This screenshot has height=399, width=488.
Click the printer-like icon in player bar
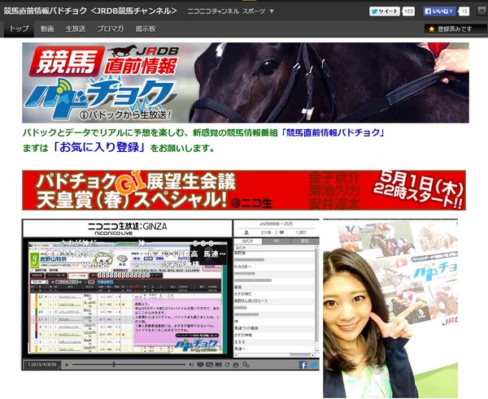tap(236, 365)
